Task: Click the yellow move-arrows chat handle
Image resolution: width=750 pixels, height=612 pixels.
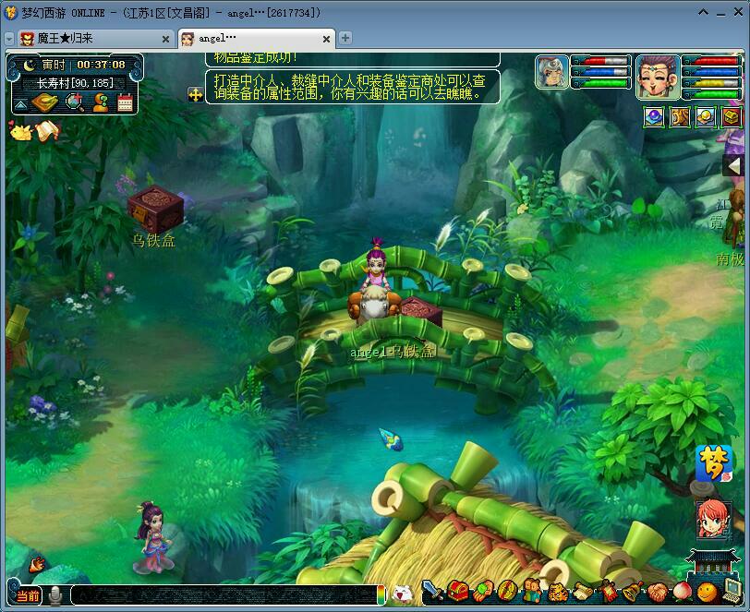Action: 196,95
